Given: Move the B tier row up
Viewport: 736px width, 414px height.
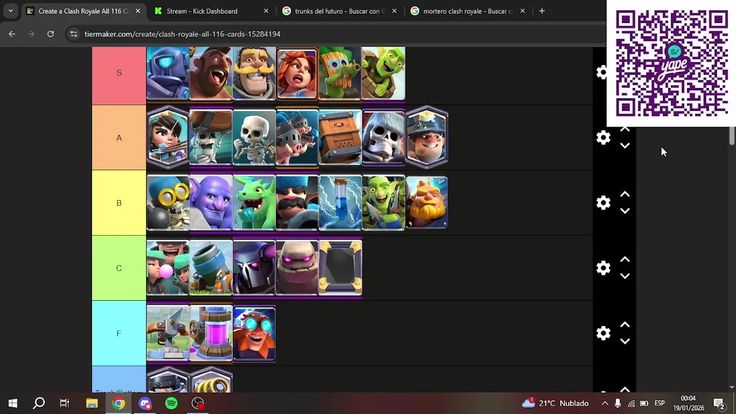Looking at the screenshot, I should [x=625, y=194].
